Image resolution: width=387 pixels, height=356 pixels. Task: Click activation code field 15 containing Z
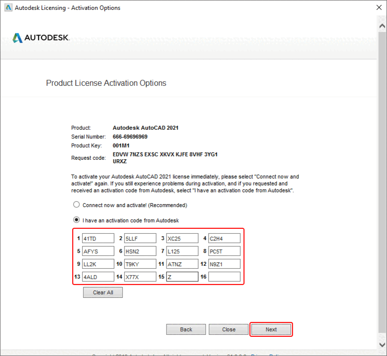pos(182,277)
